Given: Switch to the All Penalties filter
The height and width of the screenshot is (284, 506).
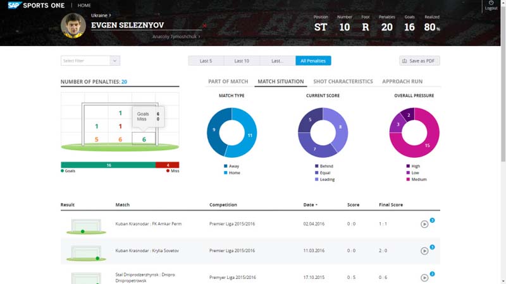Looking at the screenshot, I should 313,61.
